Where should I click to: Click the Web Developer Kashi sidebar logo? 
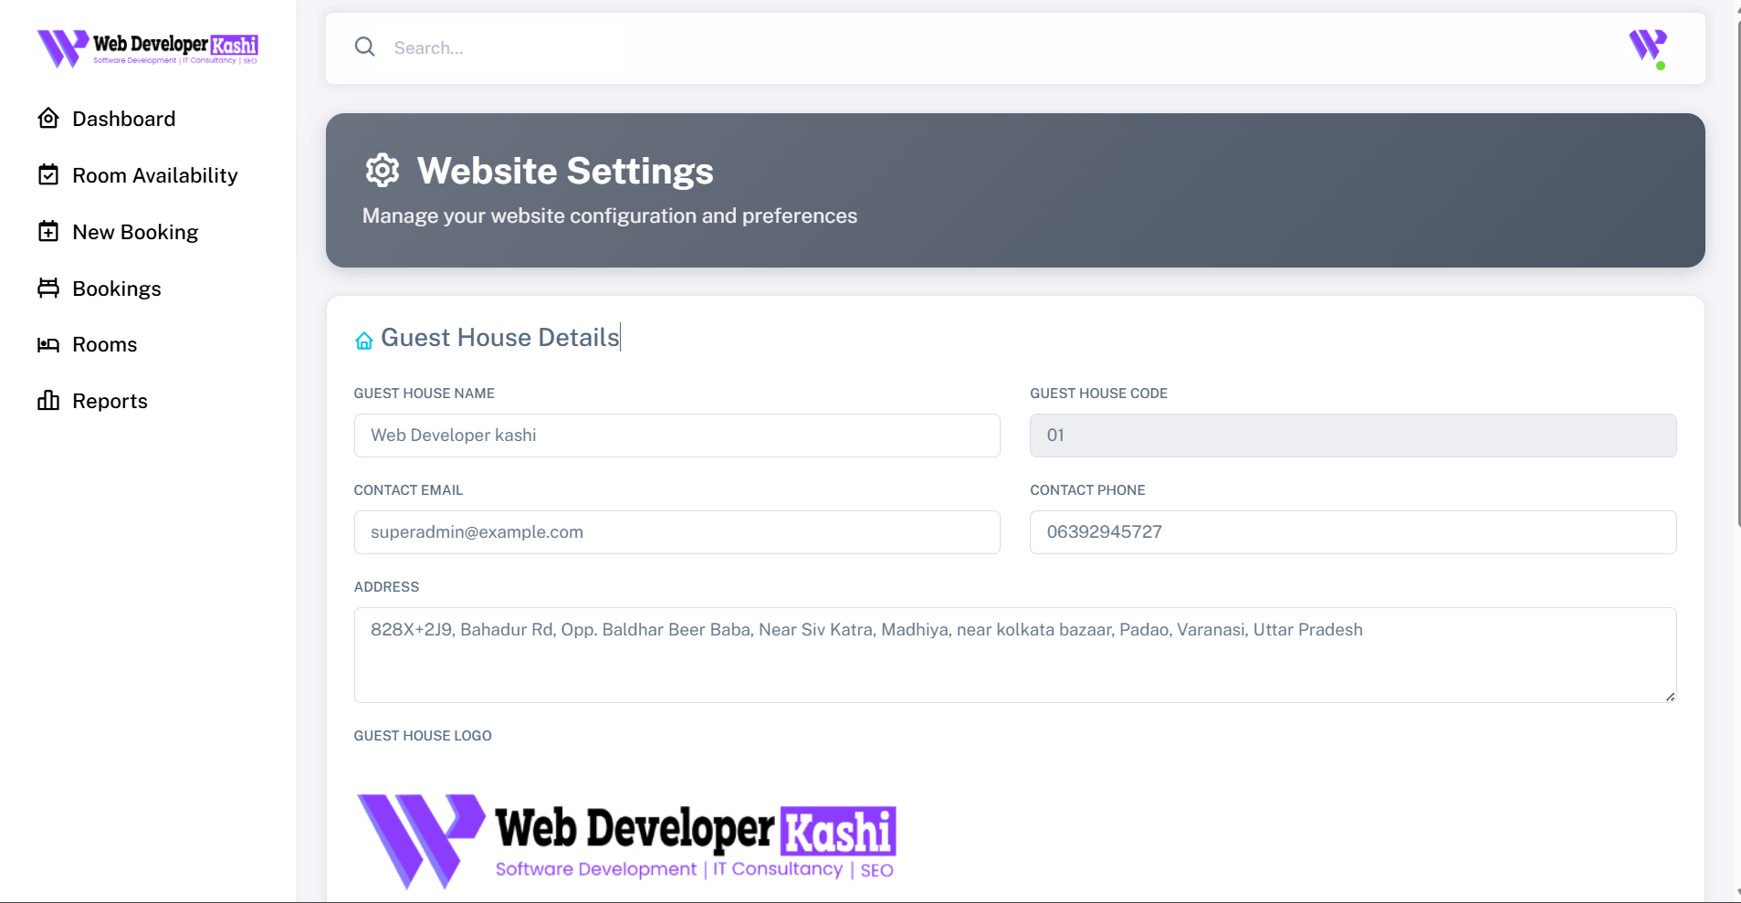tap(148, 48)
